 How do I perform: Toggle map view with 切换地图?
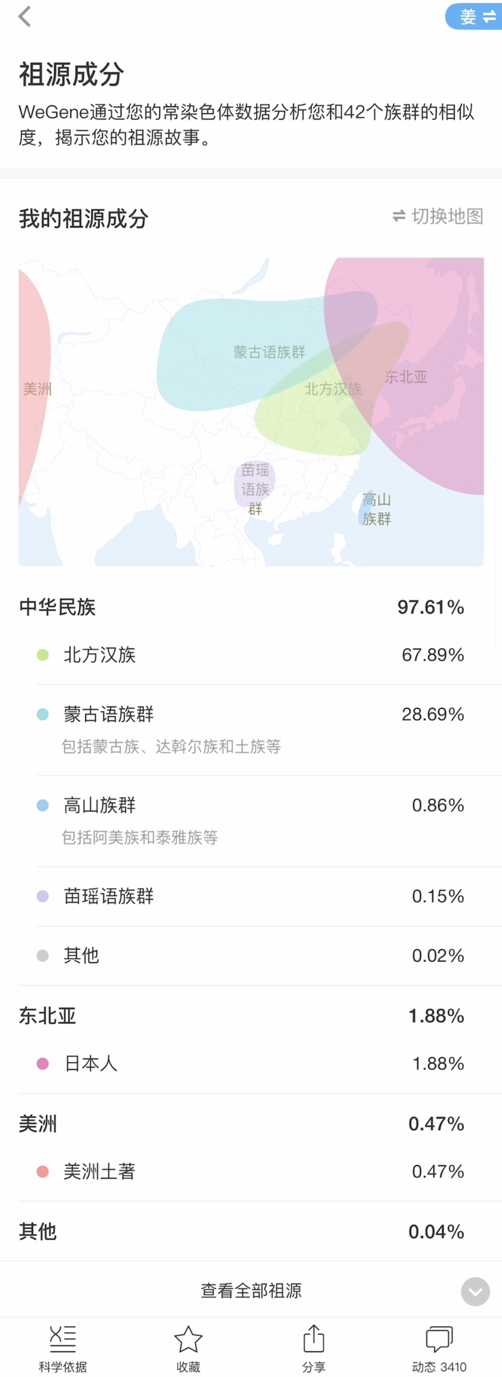(438, 216)
